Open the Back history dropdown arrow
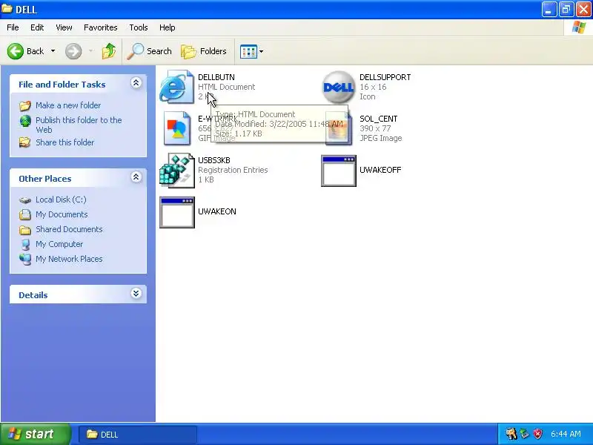The width and height of the screenshot is (593, 445). (53, 51)
